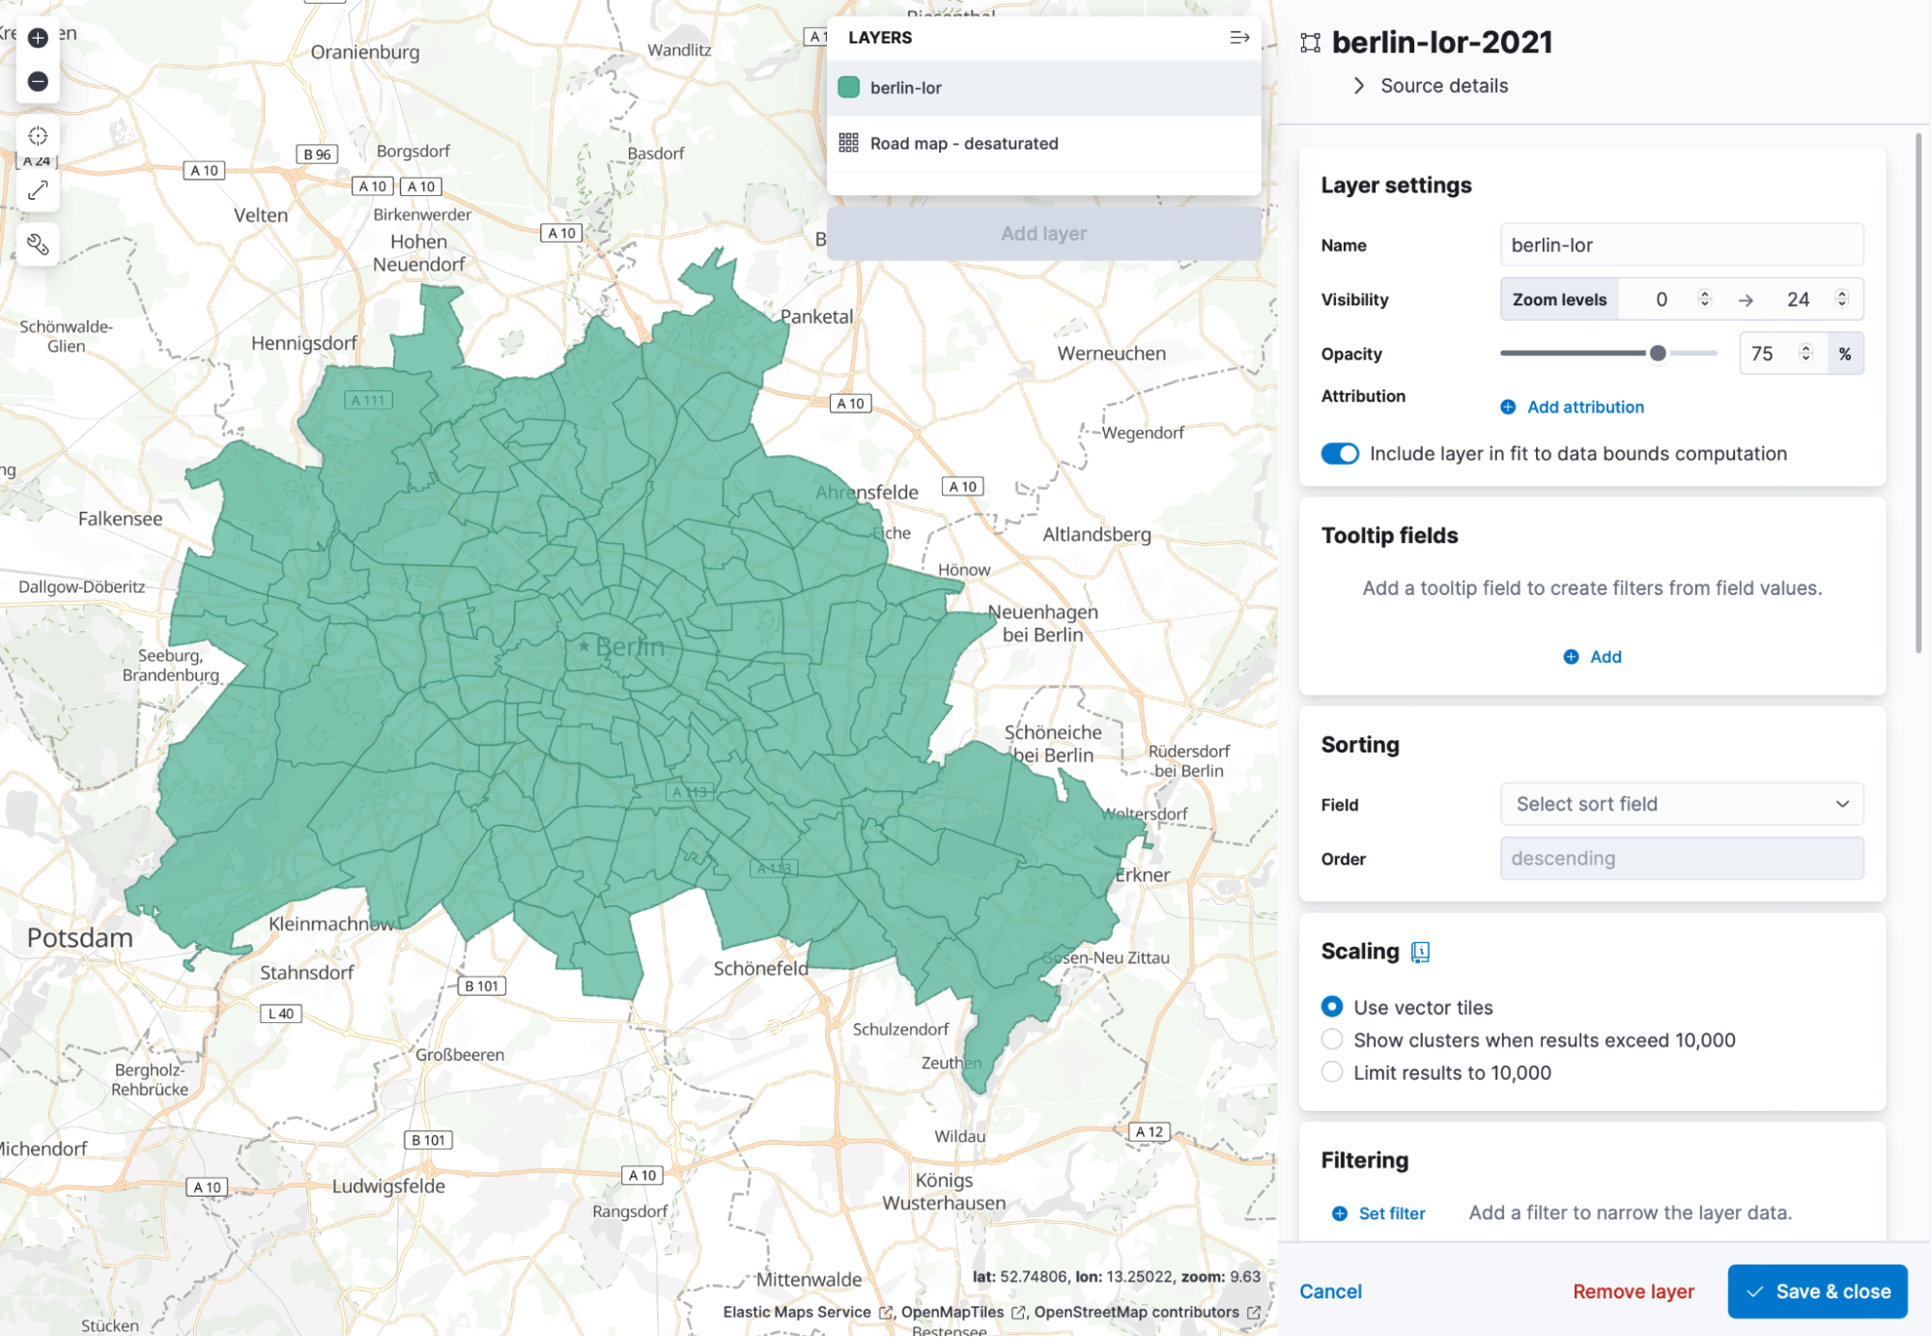
Task: Open OpenMapTiles attribution link
Action: coord(963,1312)
